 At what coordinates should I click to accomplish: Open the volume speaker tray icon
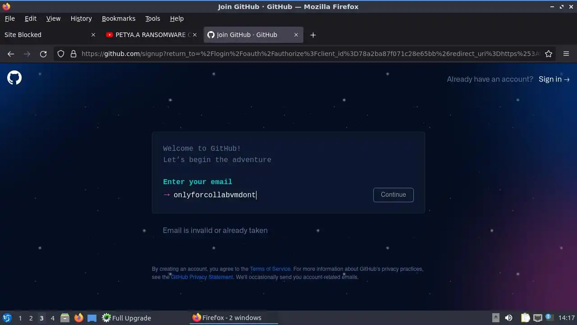pos(508,318)
